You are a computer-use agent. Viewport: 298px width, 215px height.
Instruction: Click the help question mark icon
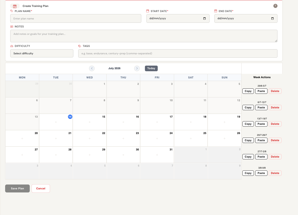(x=275, y=6)
